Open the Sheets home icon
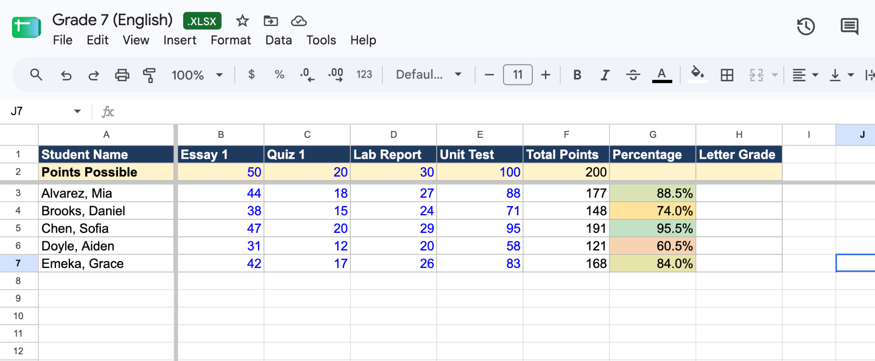The image size is (875, 361). click(x=26, y=28)
